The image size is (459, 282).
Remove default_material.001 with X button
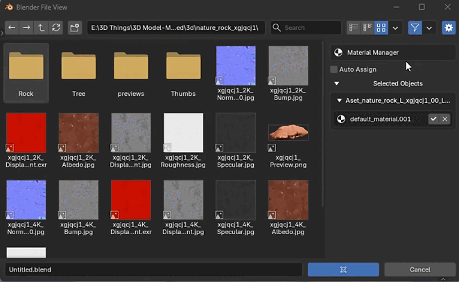pyautogui.click(x=445, y=119)
